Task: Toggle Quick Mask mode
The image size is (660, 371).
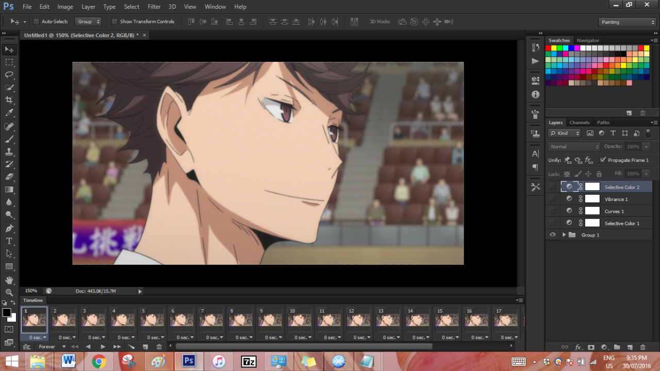Action: click(x=9, y=329)
